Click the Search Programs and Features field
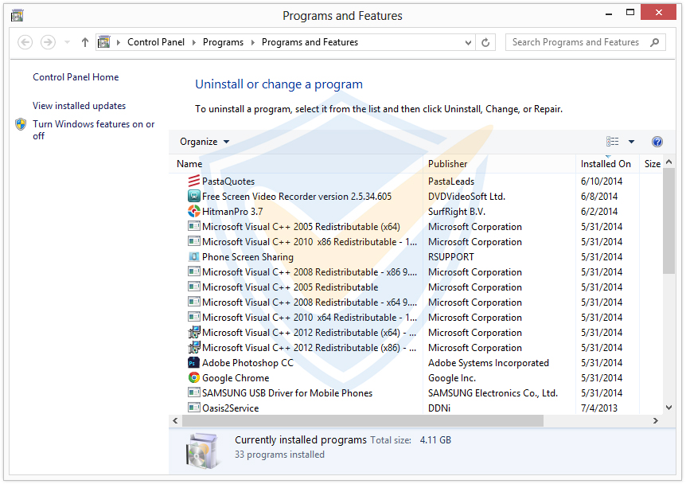 (576, 42)
